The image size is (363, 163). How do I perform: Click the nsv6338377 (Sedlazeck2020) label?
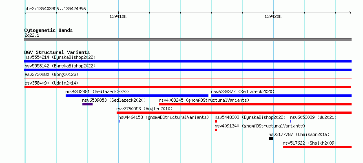tap(243, 92)
